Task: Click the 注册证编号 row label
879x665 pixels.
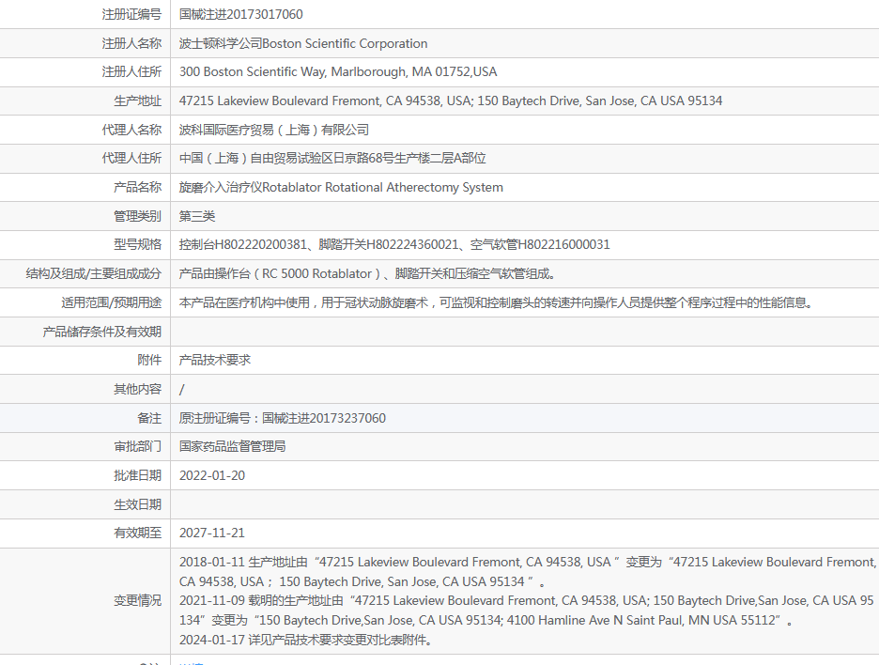Action: 131,15
